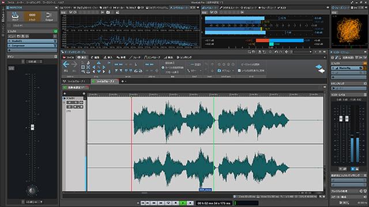369x207 pixels.
Task: Click the Record button in transport bar
Action: click(190, 203)
